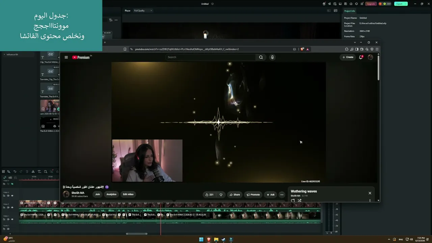
Task: Open the browser tab search chevron
Action: click(355, 43)
